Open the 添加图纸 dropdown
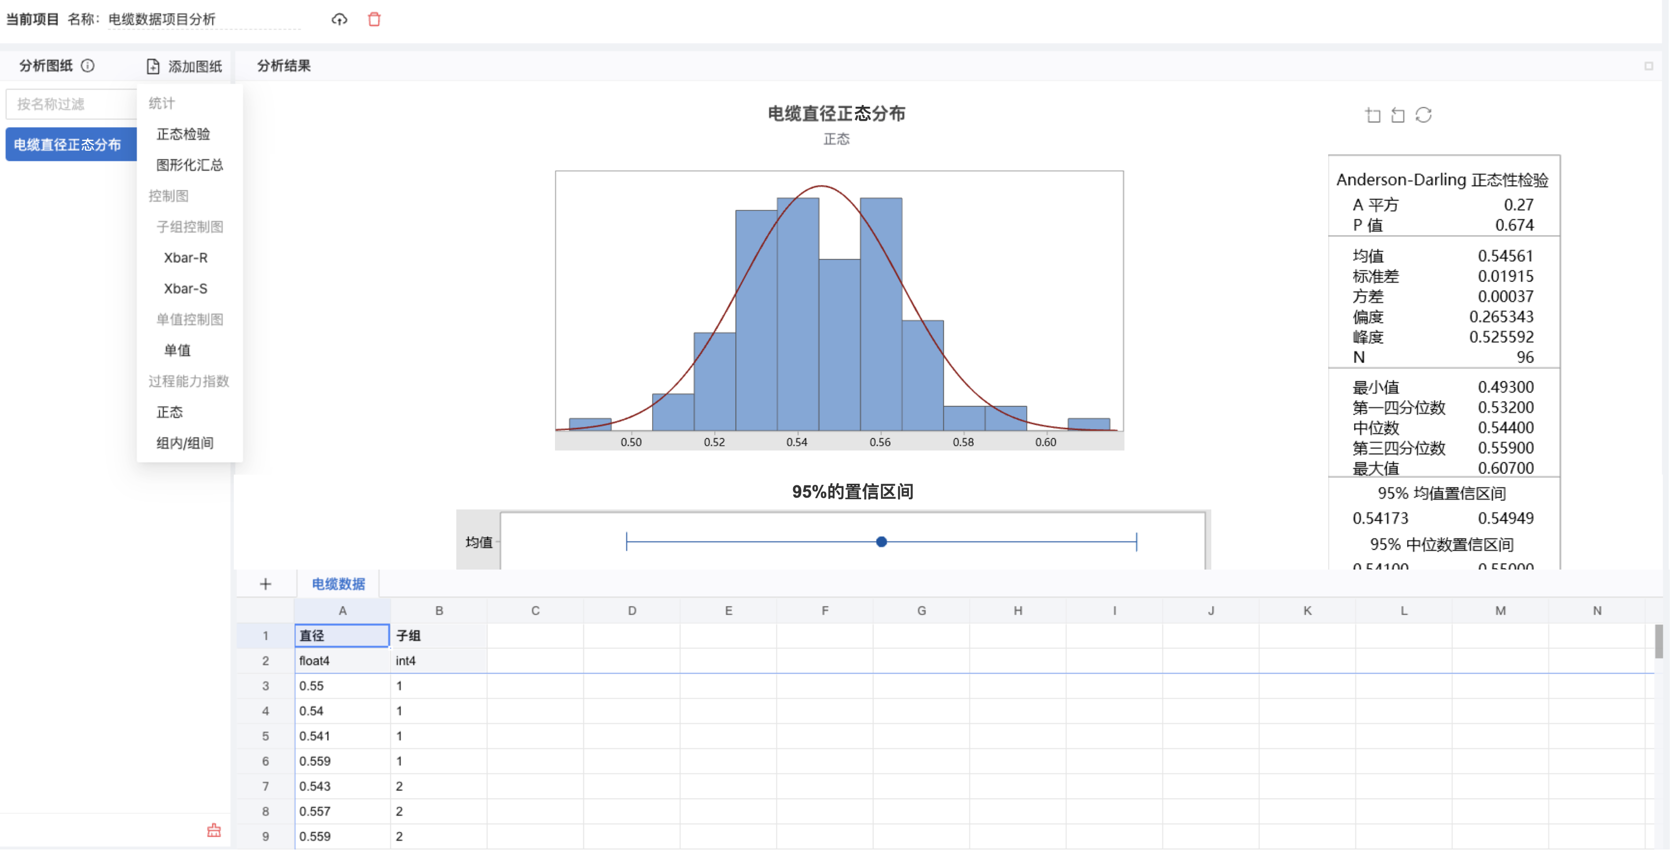 click(184, 67)
